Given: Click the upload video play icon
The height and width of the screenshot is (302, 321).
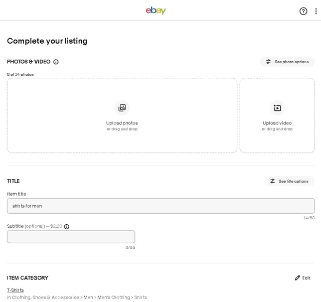Looking at the screenshot, I should (277, 108).
